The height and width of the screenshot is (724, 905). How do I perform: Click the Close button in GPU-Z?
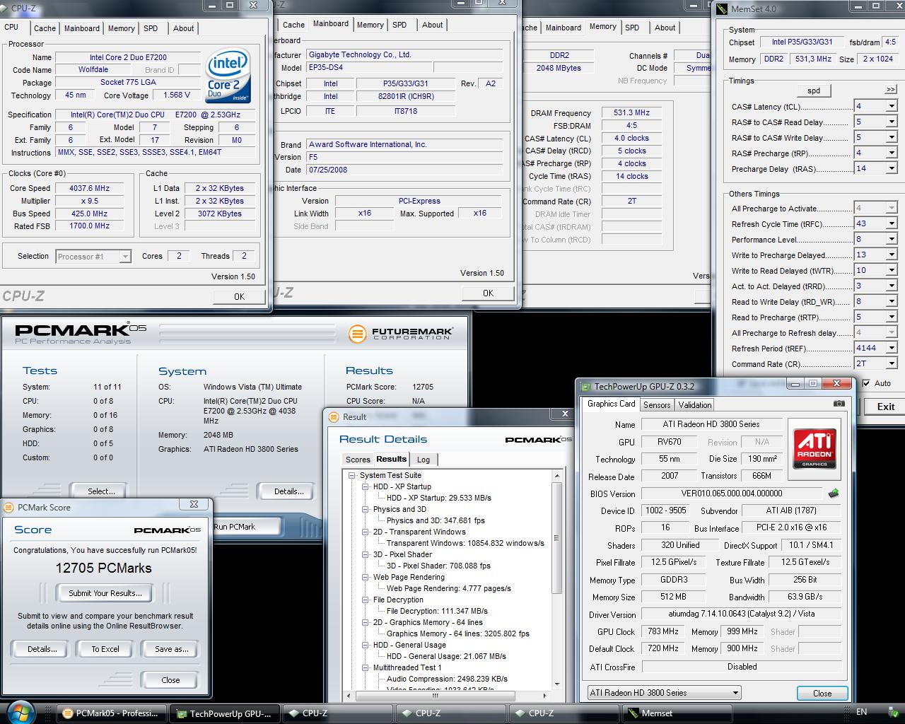pos(822,694)
